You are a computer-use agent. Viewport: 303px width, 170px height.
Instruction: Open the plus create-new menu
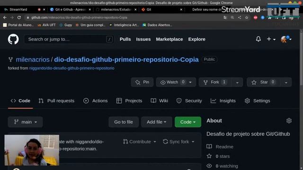(271, 39)
